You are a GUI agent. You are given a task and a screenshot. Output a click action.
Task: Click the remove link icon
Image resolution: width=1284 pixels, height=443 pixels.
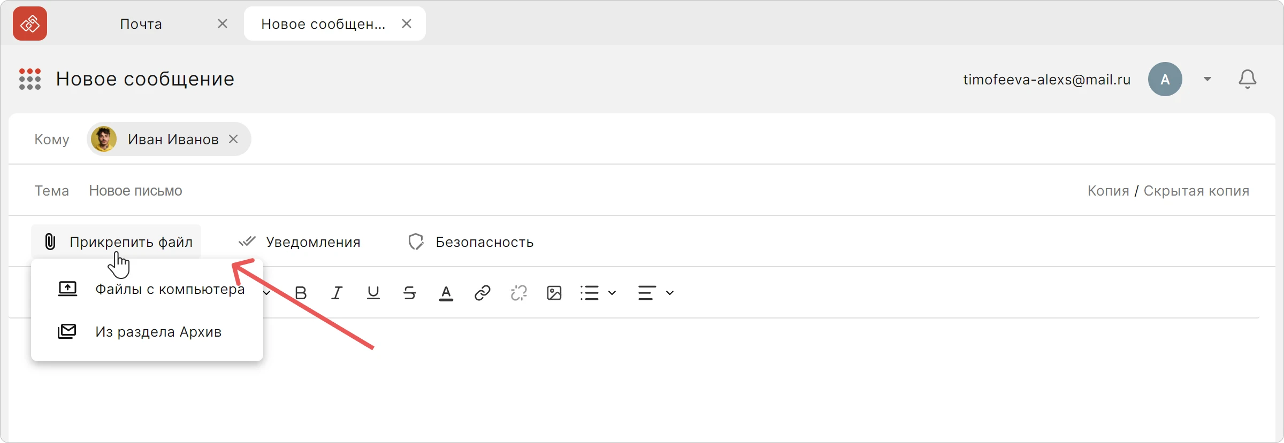(x=519, y=293)
